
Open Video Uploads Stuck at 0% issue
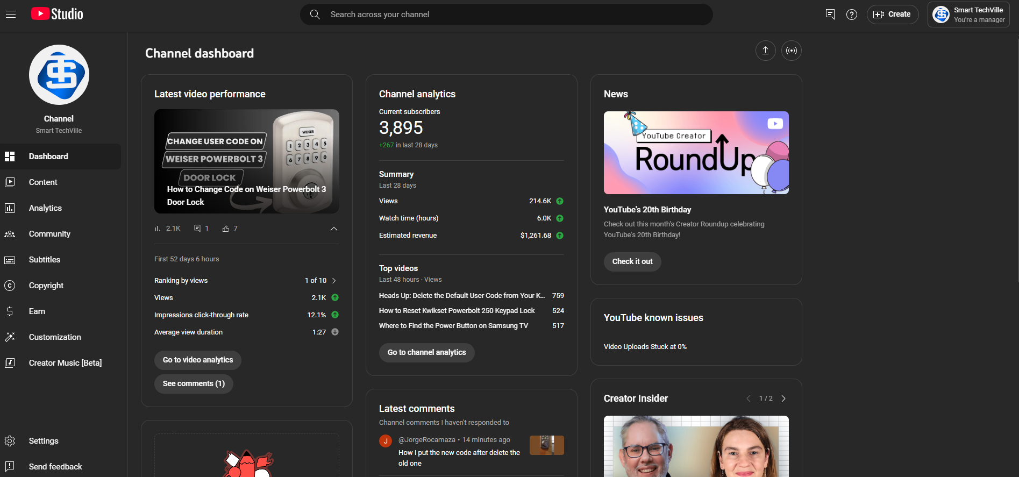pyautogui.click(x=645, y=347)
